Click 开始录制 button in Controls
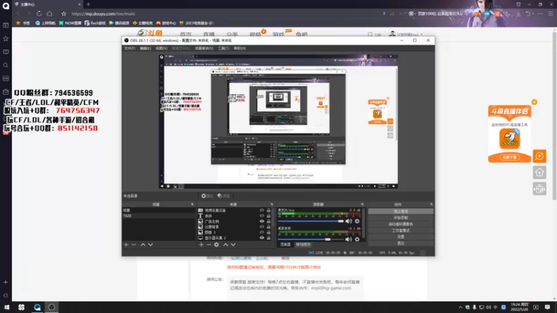The width and height of the screenshot is (557, 313). point(401,218)
